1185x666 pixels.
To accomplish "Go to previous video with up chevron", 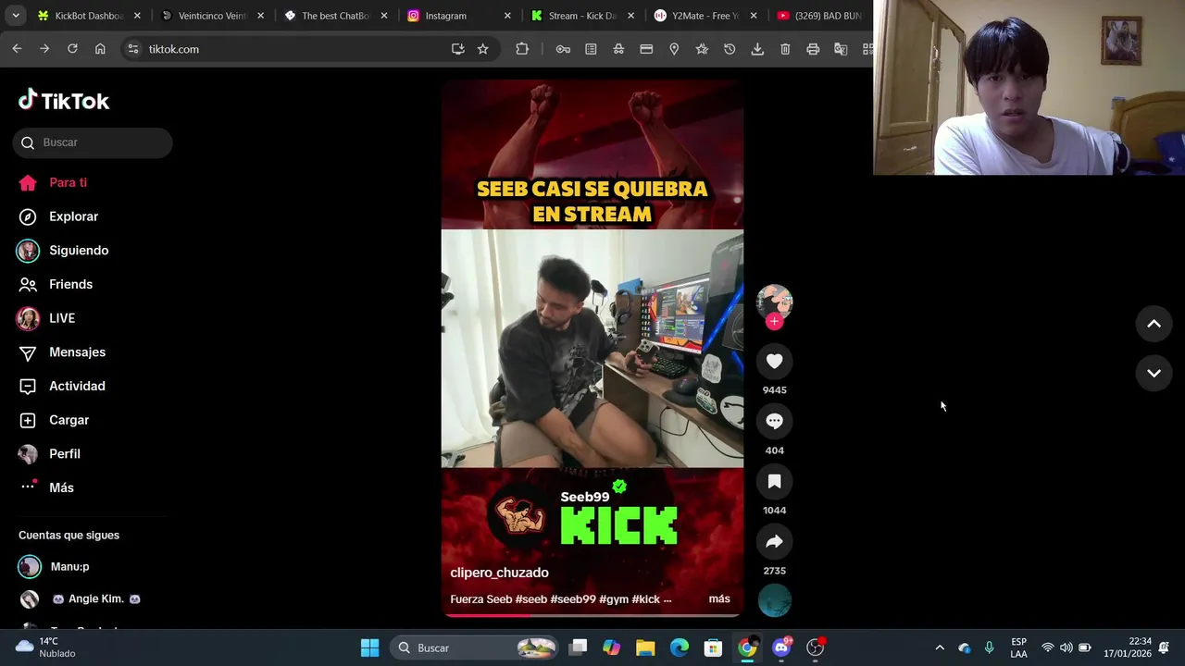I will 1154,324.
